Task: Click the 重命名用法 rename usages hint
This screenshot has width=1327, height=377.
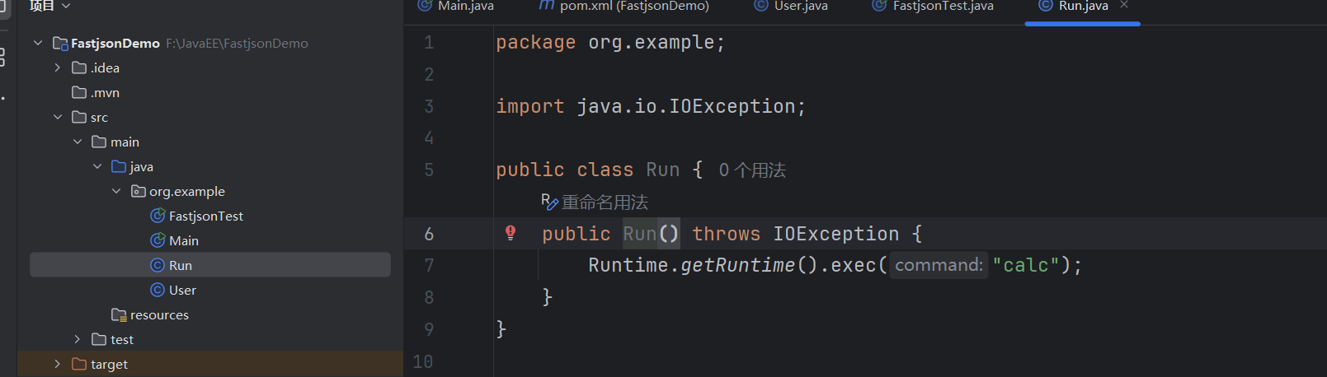Action: tap(605, 202)
